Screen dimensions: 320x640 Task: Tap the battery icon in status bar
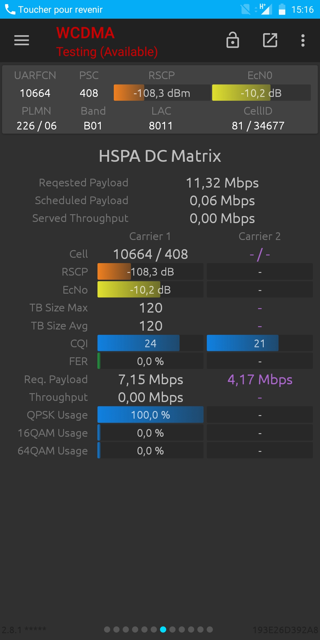(x=282, y=9)
